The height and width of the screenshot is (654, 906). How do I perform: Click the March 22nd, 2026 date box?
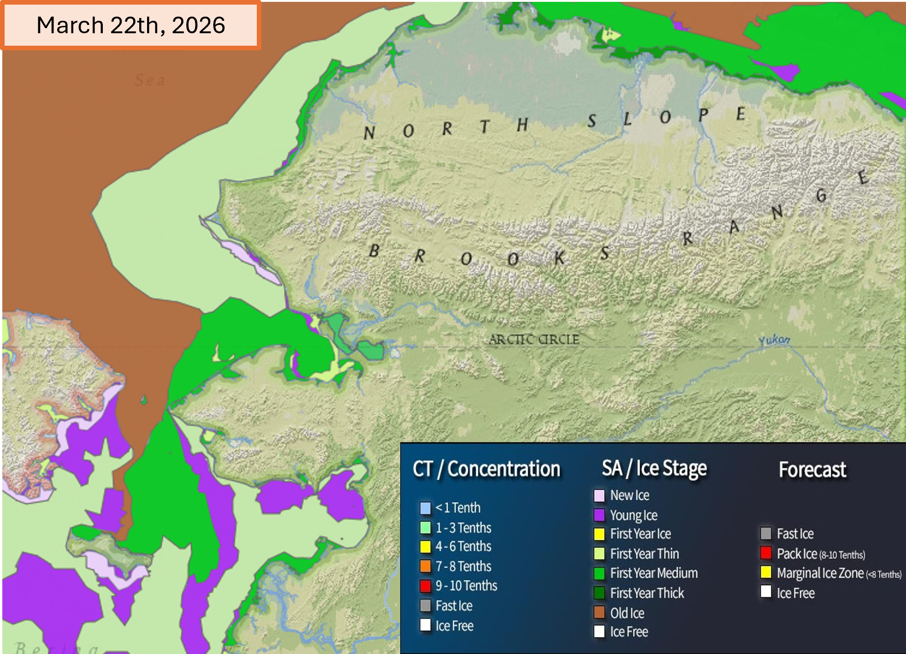click(x=131, y=25)
